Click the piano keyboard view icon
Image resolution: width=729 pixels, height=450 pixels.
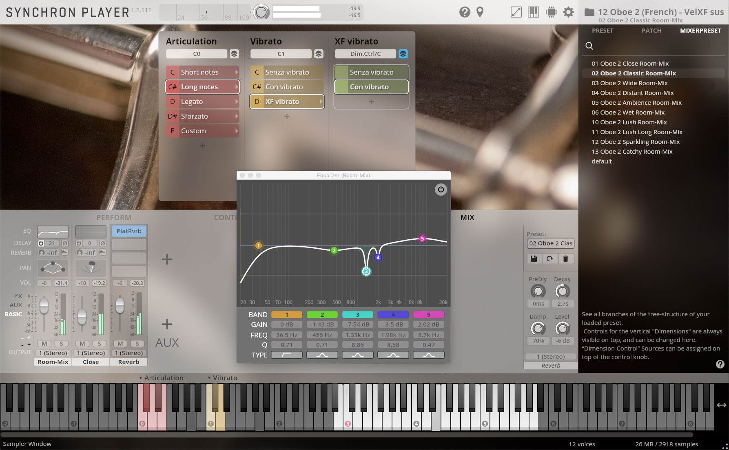(x=533, y=12)
